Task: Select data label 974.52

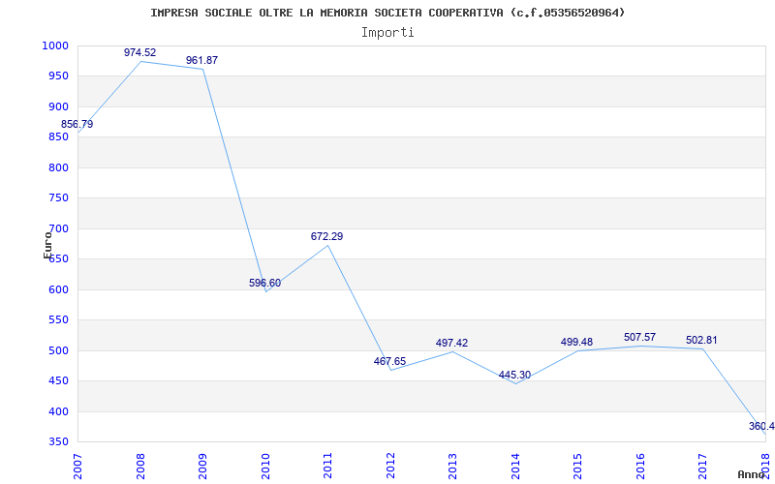Action: coord(139,52)
